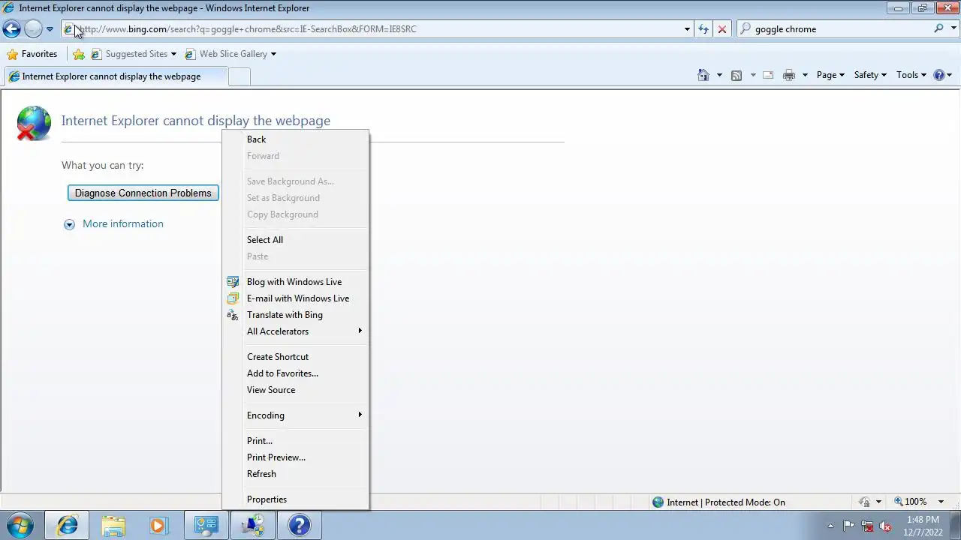Choose Properties from context menu
Screen dimensions: 961x540
point(295,499)
